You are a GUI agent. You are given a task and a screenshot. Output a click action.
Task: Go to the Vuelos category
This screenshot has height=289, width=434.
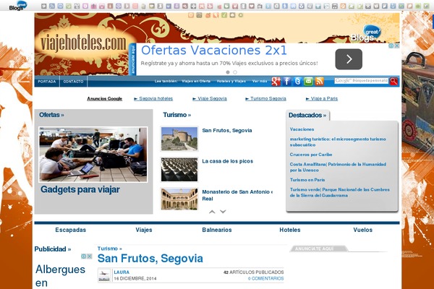click(362, 230)
